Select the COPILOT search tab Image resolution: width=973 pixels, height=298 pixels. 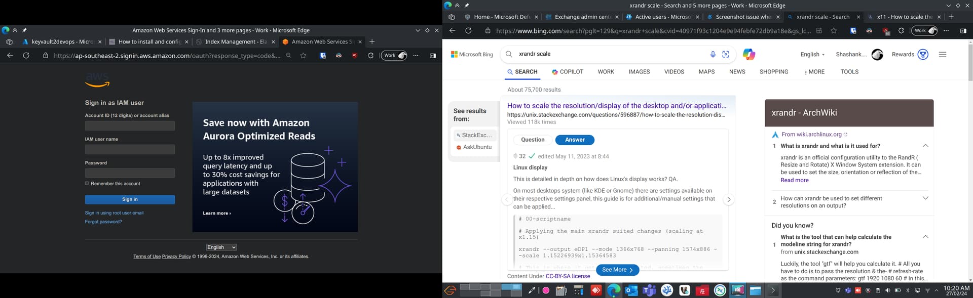[x=568, y=72]
